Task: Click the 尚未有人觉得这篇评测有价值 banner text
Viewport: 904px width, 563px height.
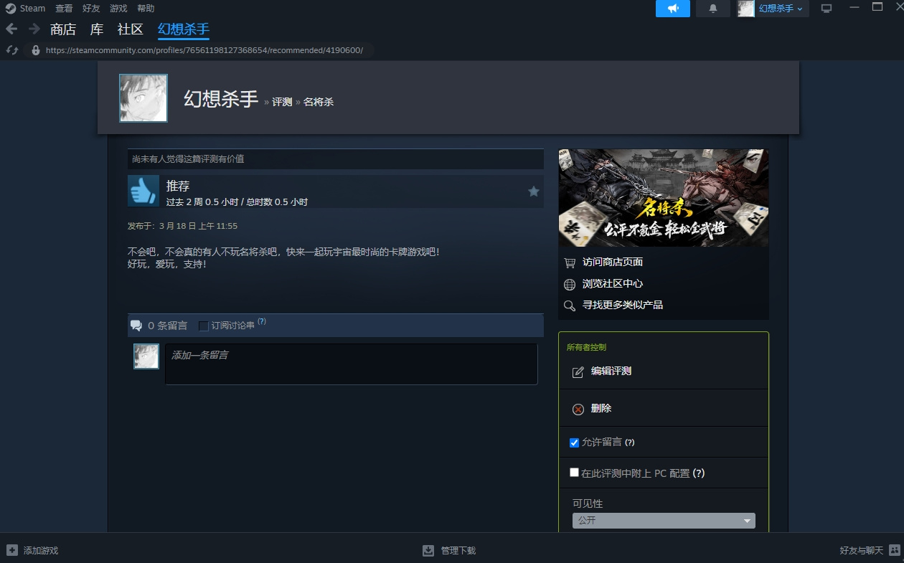Action: click(188, 159)
